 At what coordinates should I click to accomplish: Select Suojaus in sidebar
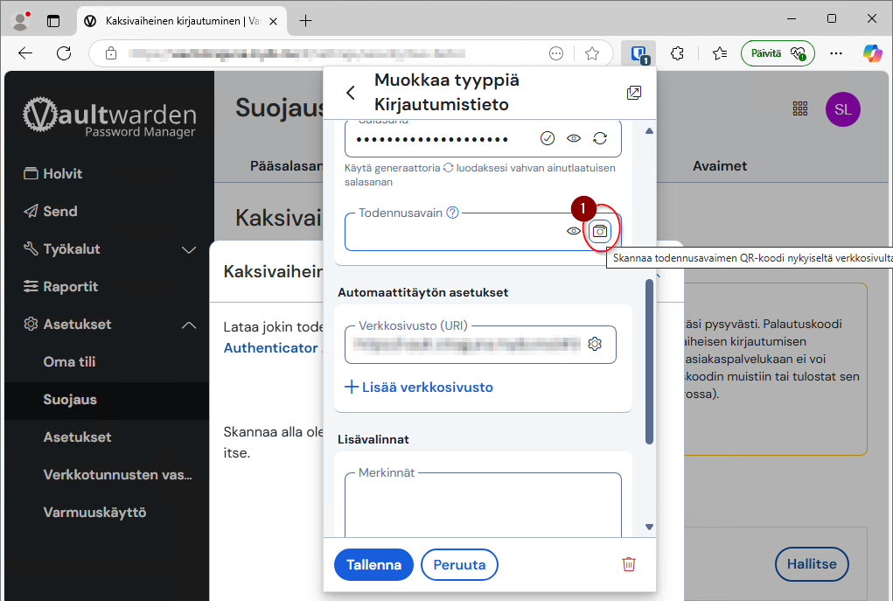[70, 399]
